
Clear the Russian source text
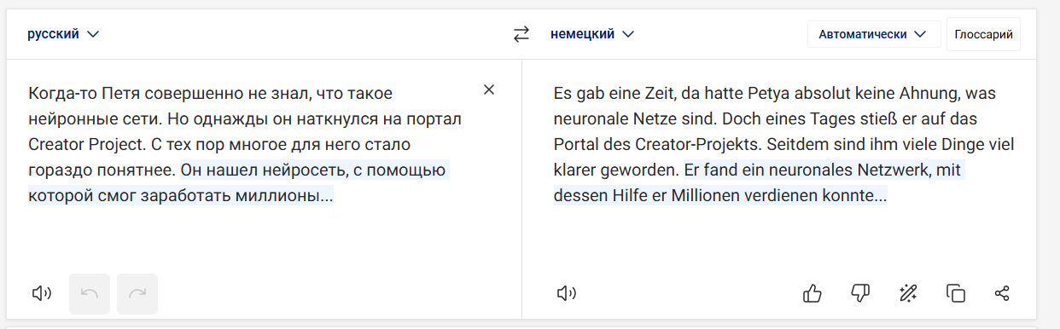pyautogui.click(x=488, y=89)
